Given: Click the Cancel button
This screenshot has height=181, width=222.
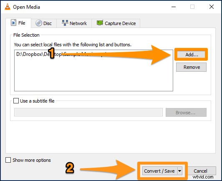Looking at the screenshot, I should click(x=202, y=171).
